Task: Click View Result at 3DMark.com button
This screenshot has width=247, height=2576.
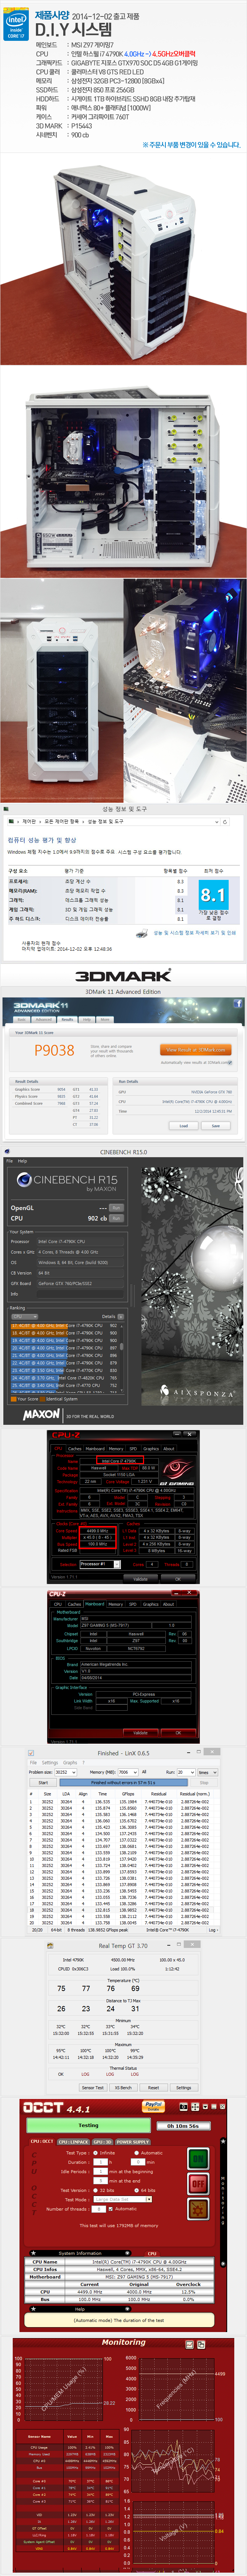Action: pyautogui.click(x=196, y=1050)
